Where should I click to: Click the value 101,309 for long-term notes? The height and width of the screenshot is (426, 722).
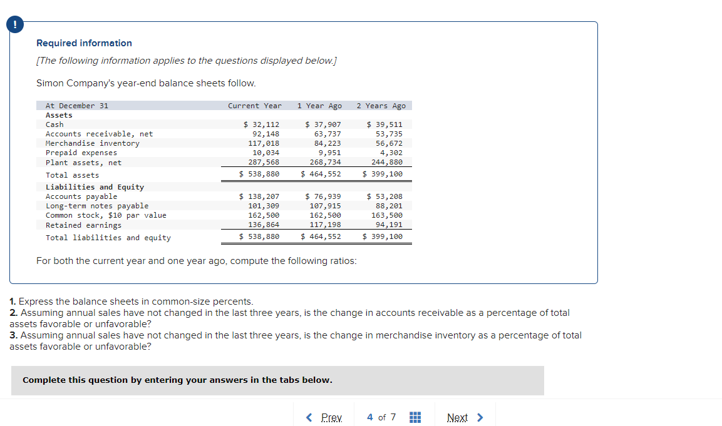264,206
